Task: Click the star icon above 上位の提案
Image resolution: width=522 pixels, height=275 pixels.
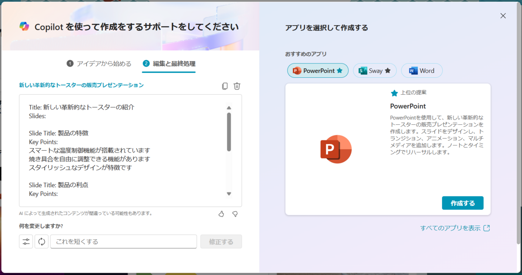Action: click(394, 93)
